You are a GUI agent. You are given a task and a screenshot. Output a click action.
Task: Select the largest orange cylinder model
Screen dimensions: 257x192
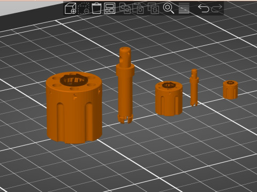click(74, 108)
